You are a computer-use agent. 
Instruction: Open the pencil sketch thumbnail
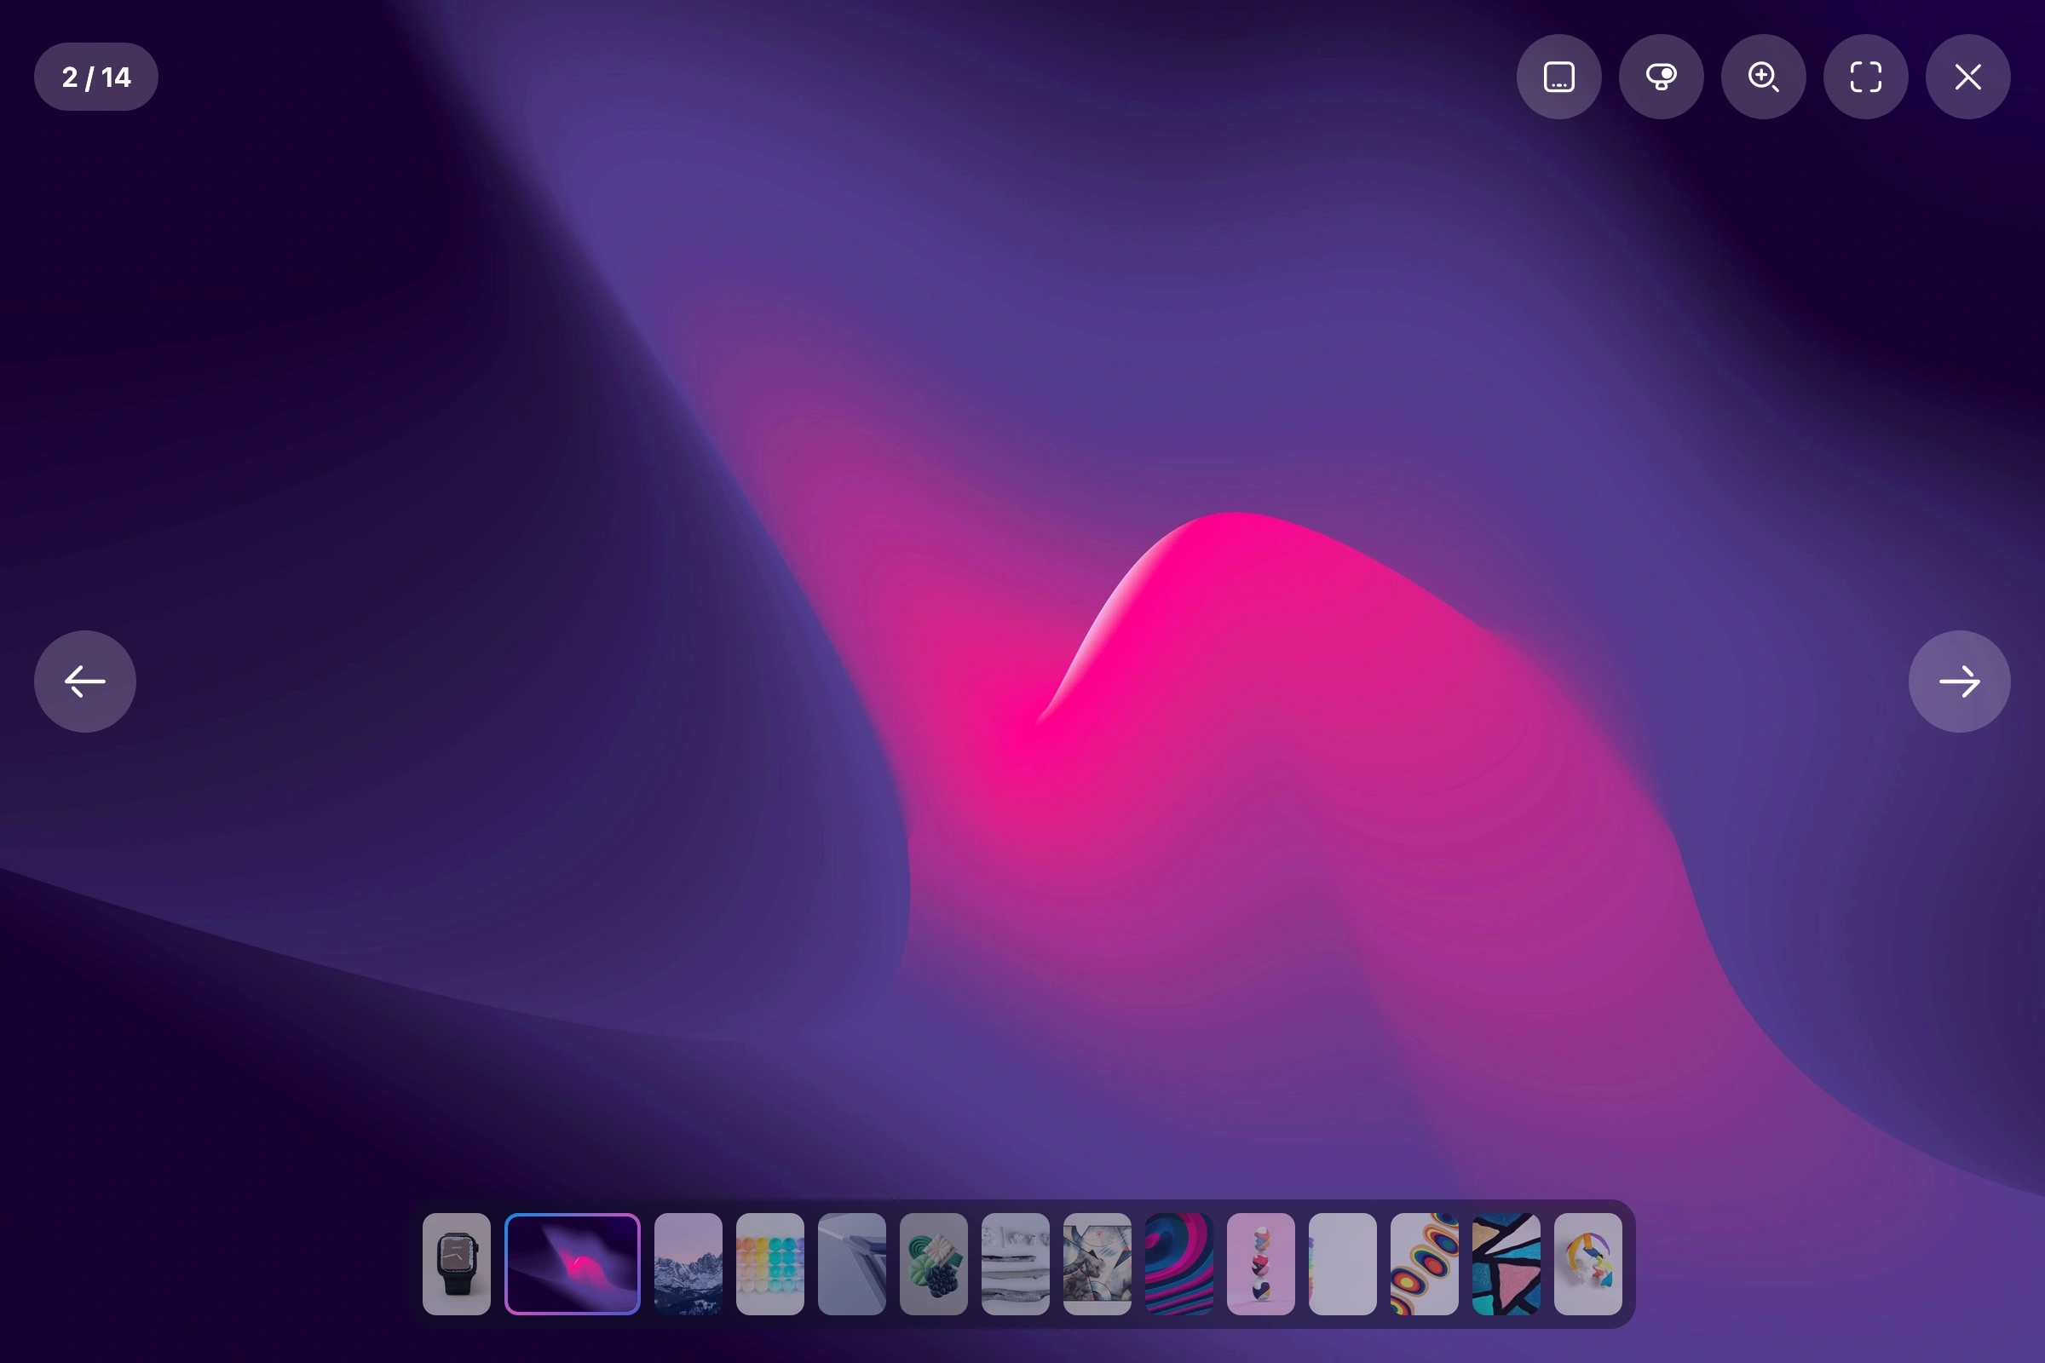[1016, 1263]
